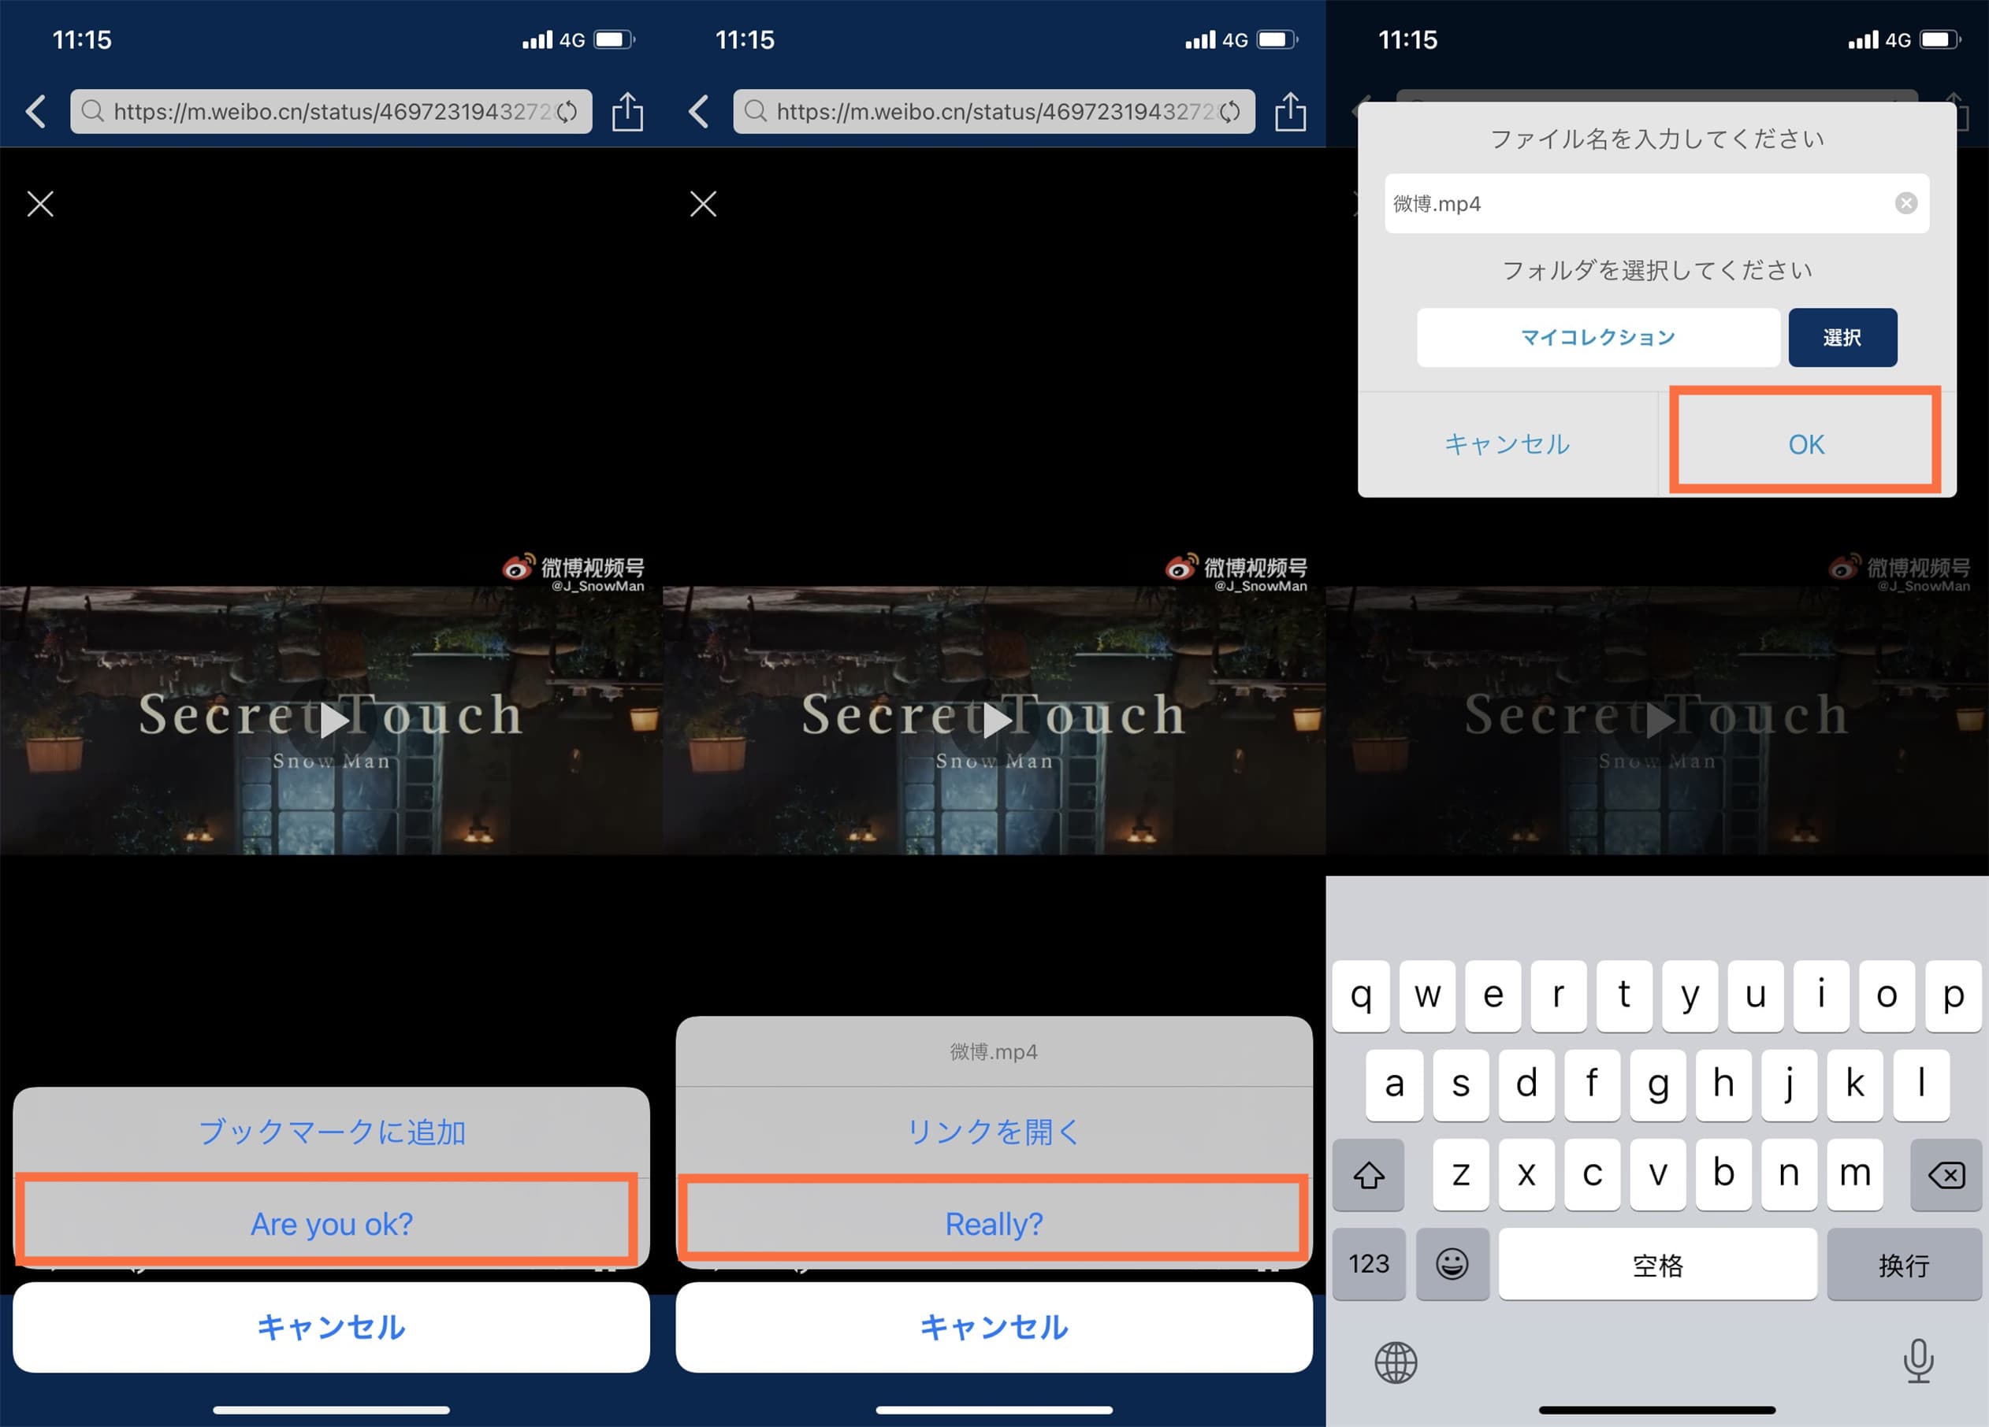
Task: Close the video player in left screen
Action: pyautogui.click(x=40, y=203)
